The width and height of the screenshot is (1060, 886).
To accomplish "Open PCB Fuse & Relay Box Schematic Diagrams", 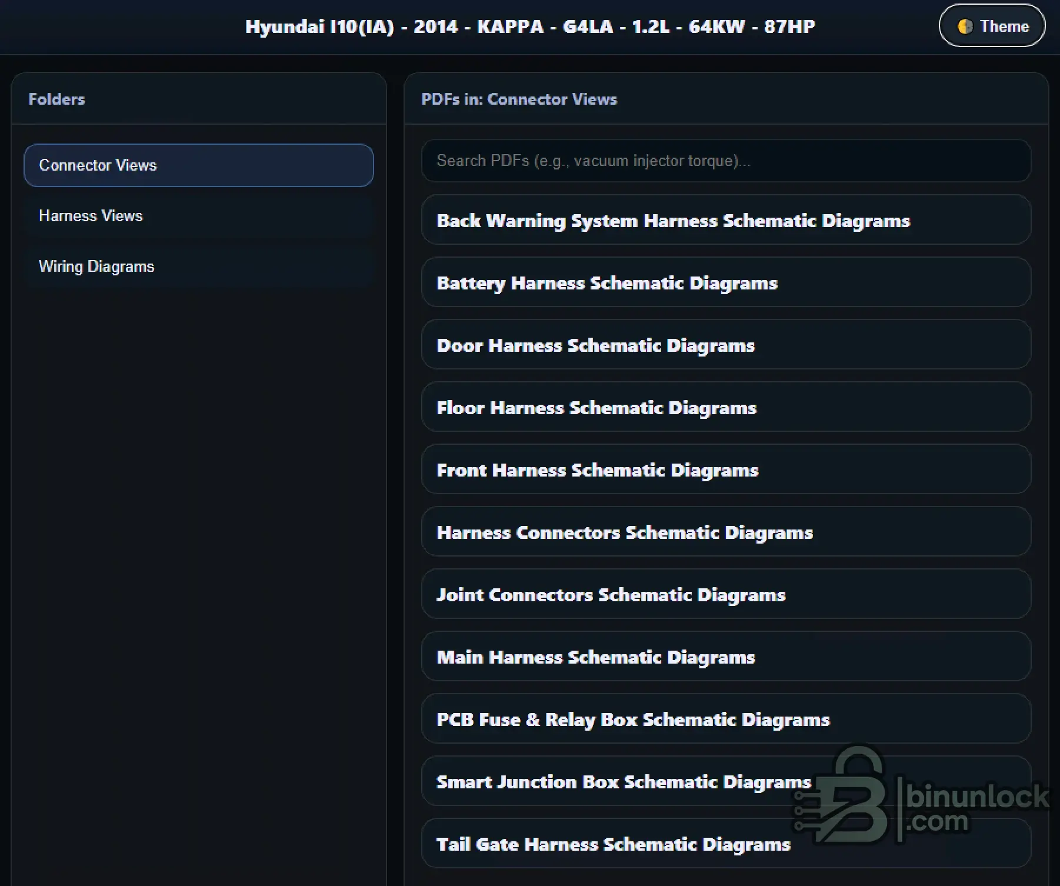I will point(726,719).
